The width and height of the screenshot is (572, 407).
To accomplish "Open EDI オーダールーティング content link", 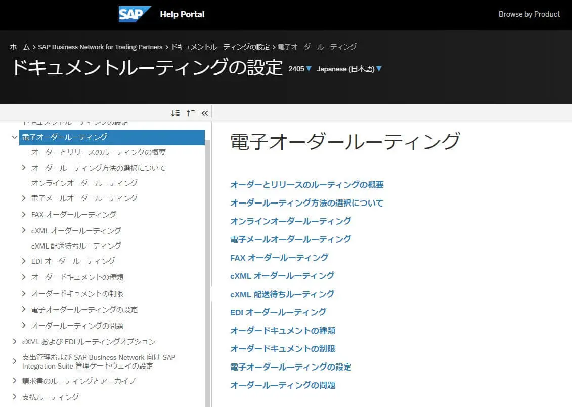I will point(278,312).
